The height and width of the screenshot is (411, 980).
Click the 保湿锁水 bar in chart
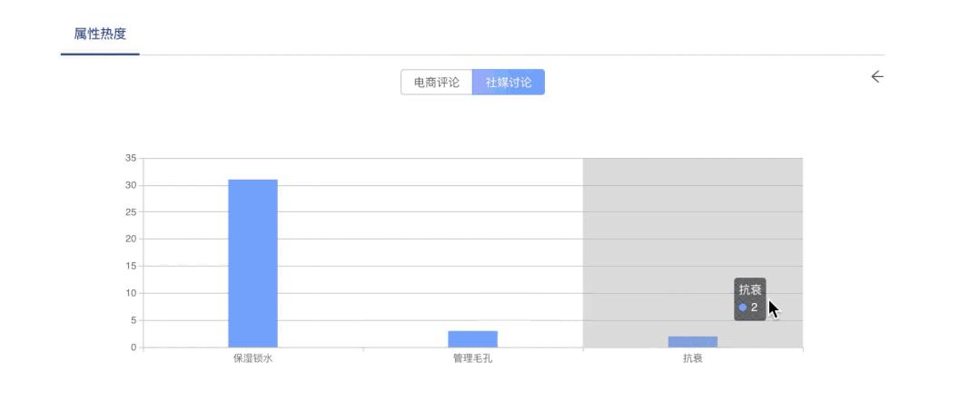[252, 263]
